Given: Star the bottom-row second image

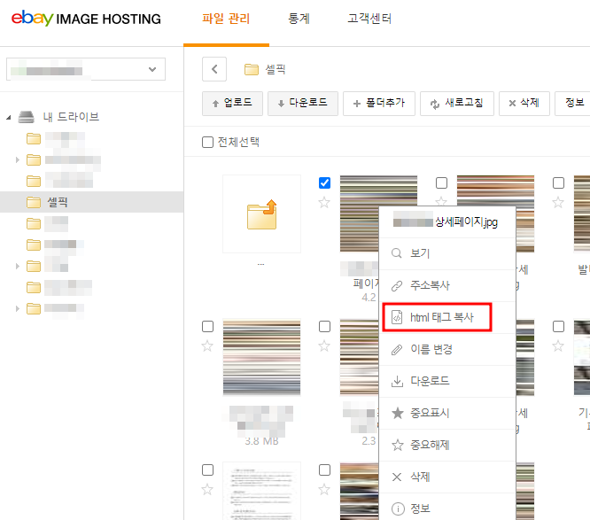Looking at the screenshot, I should coord(324,490).
